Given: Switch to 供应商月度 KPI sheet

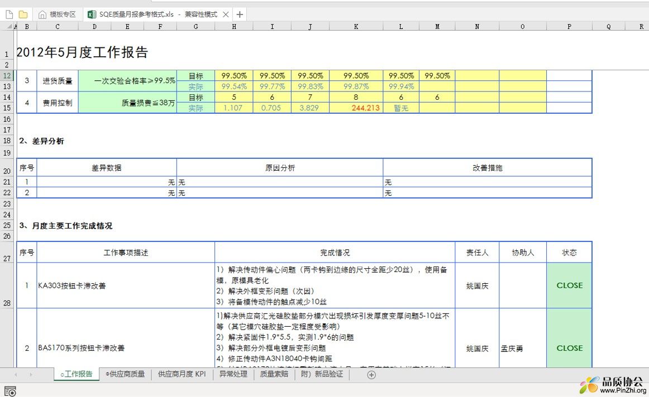Looking at the screenshot, I should pos(182,374).
